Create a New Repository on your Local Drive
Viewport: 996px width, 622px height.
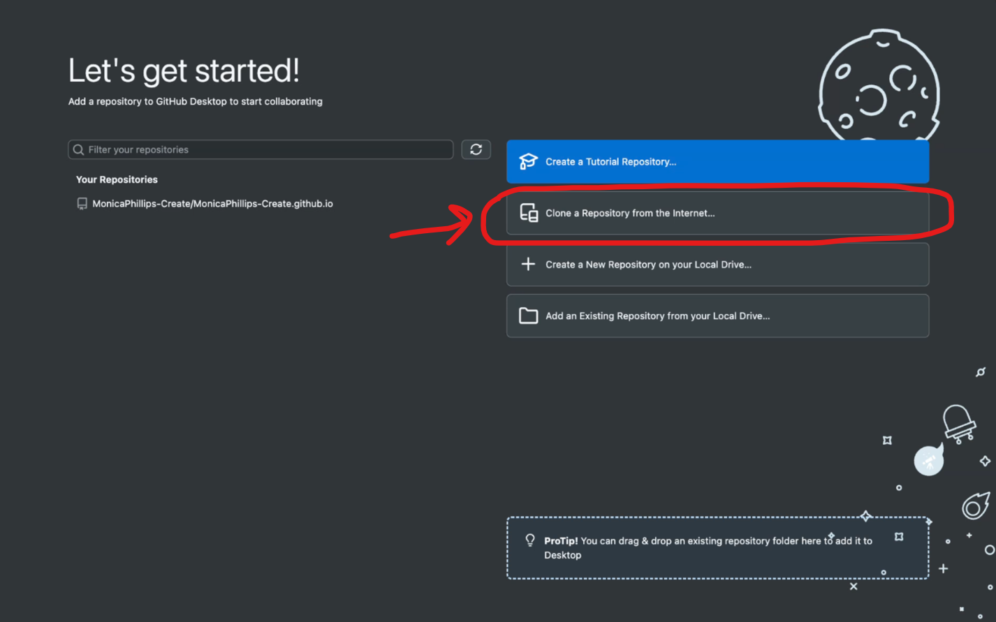[x=717, y=265]
